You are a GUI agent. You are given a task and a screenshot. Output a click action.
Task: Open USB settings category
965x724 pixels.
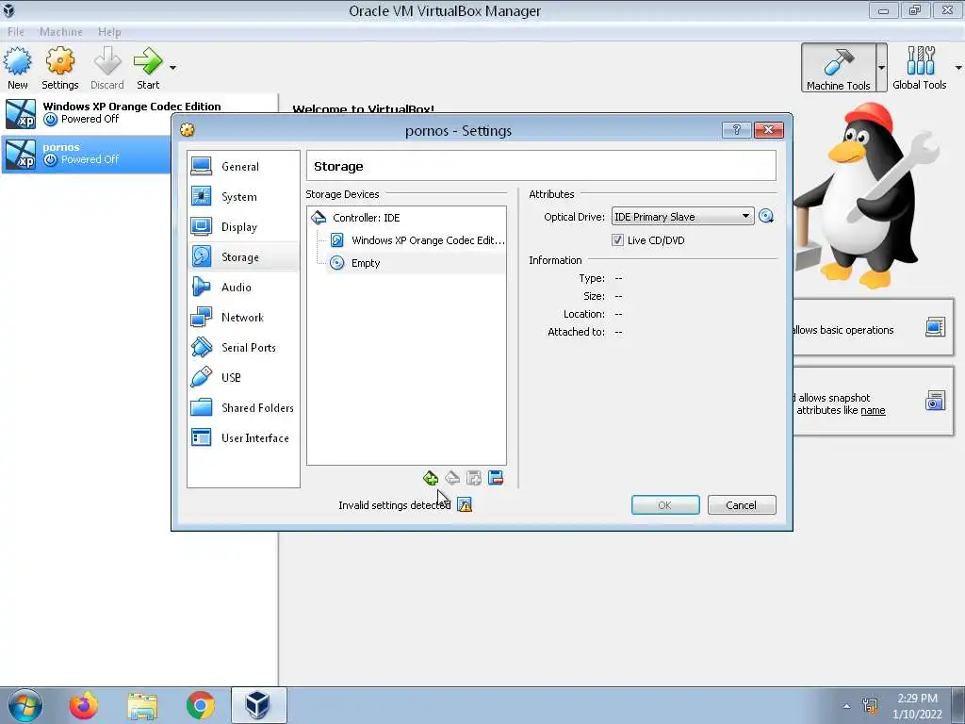(243, 377)
